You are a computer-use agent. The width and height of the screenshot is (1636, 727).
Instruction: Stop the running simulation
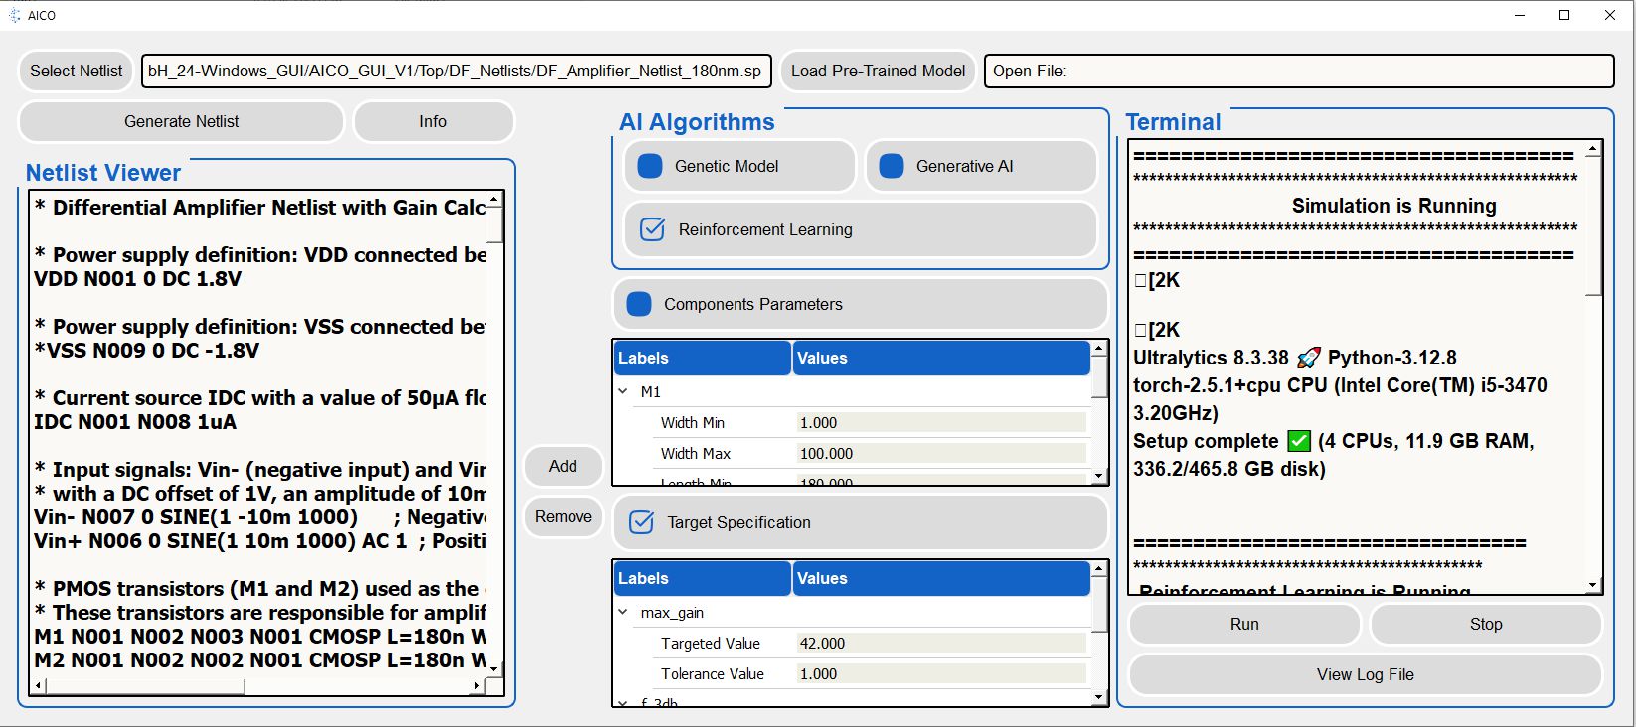(1485, 624)
